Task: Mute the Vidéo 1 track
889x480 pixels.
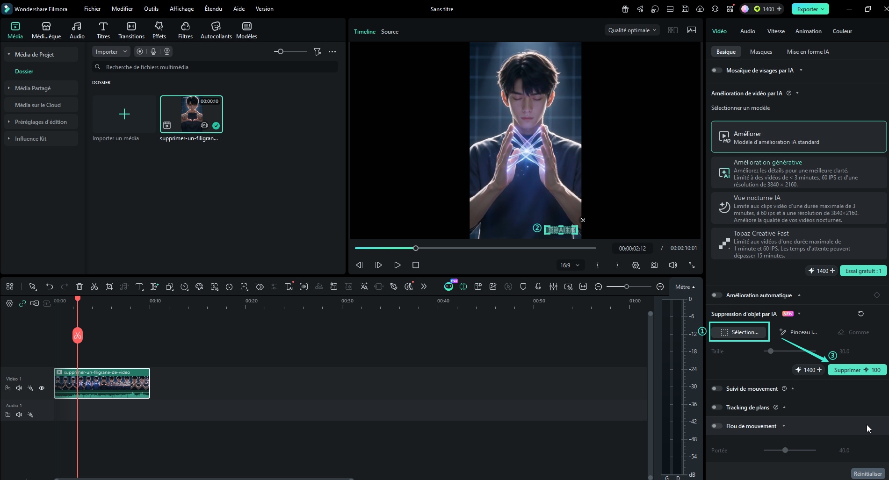Action: (x=19, y=388)
